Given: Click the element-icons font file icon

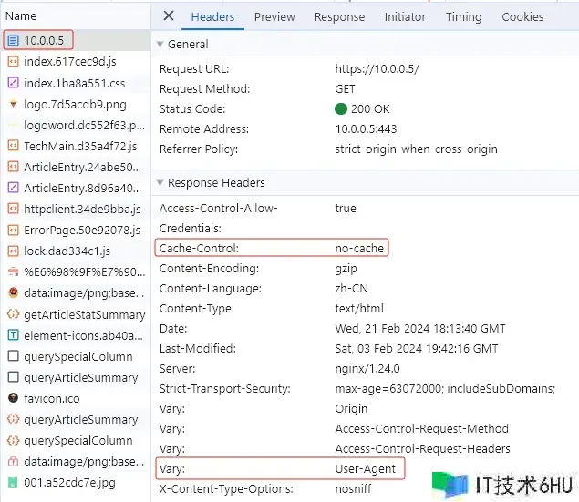Looking at the screenshot, I should pos(13,335).
